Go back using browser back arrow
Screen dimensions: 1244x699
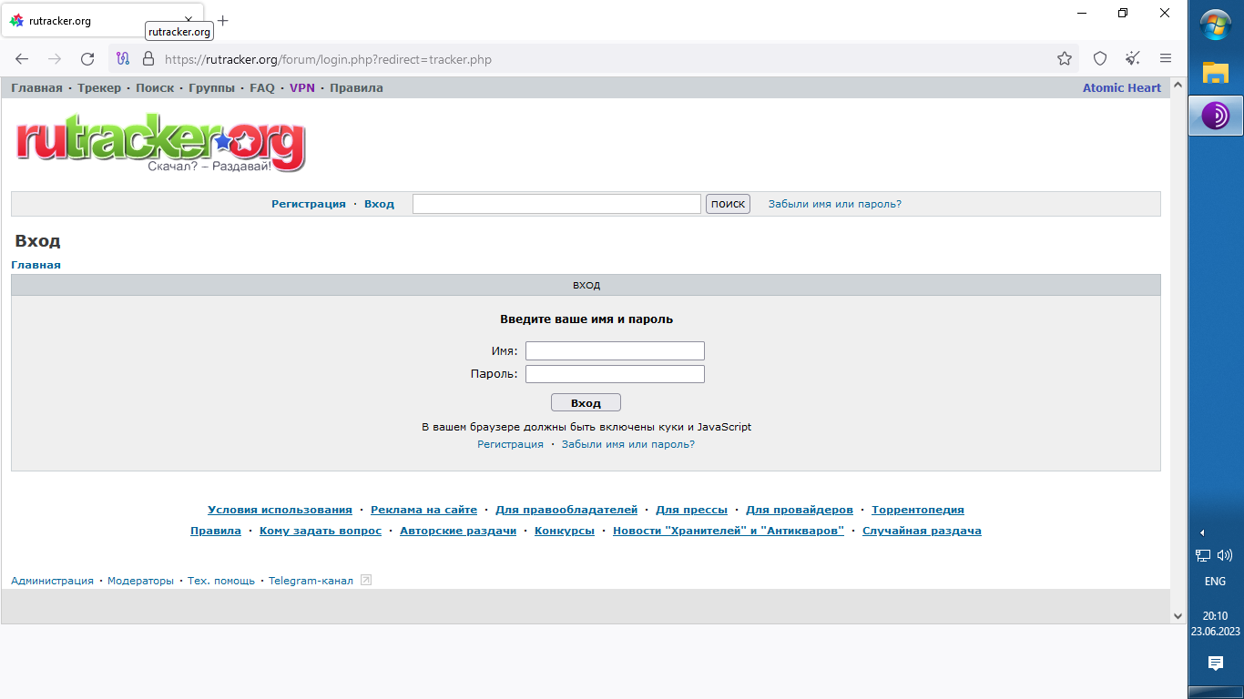(22, 59)
